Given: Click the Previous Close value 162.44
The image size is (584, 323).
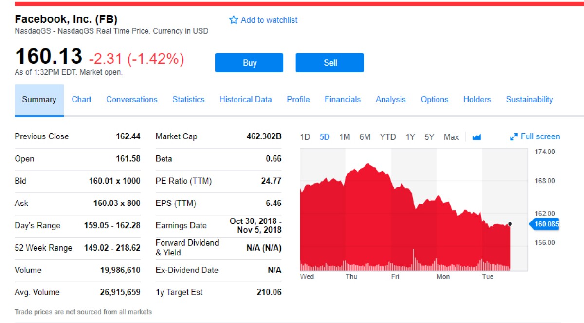Looking at the screenshot, I should (128, 136).
